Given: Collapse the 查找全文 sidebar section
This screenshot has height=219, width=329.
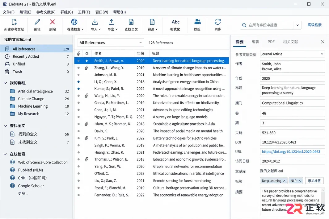Looking at the screenshot, I should (x=5, y=126).
